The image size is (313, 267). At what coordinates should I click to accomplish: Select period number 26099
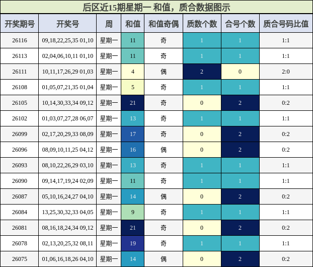(x=20, y=134)
